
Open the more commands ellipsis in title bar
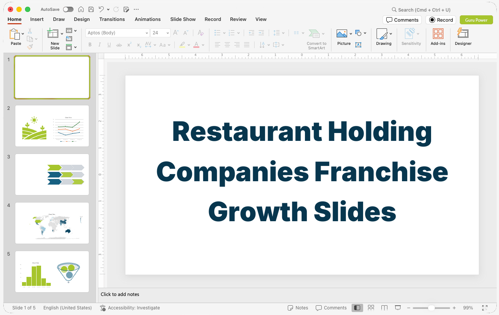pyautogui.click(x=136, y=9)
